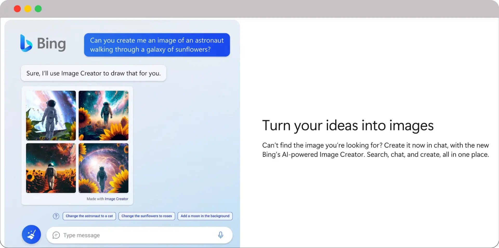499x248 pixels.
Task: Select "Change the astronaut to a cat" suggestion
Action: click(x=89, y=216)
